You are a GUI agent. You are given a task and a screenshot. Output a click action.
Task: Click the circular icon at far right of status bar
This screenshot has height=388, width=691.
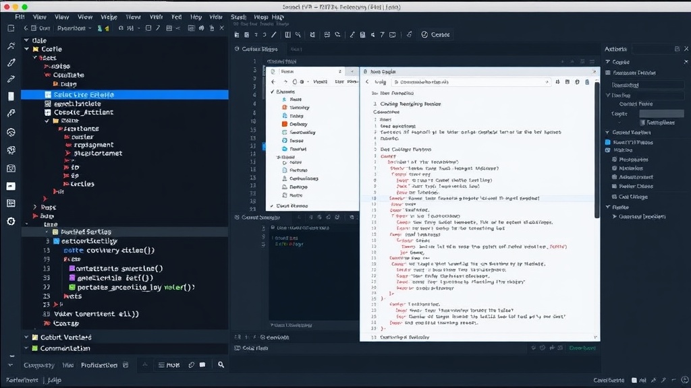(684, 380)
